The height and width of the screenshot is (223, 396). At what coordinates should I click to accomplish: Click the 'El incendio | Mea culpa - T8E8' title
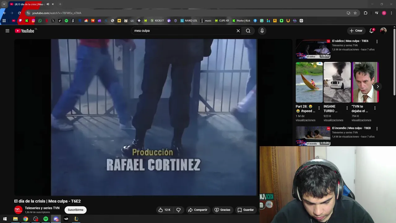click(x=351, y=128)
